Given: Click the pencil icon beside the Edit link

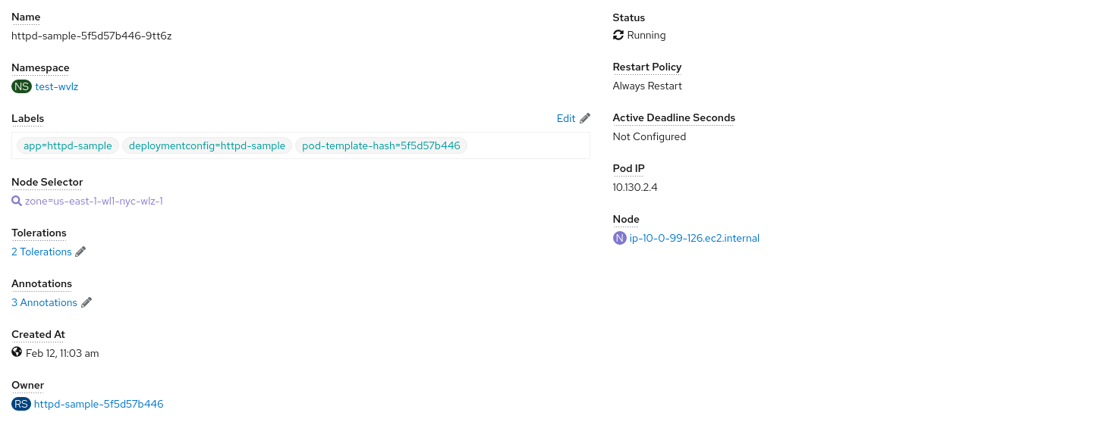Looking at the screenshot, I should pos(583,117).
